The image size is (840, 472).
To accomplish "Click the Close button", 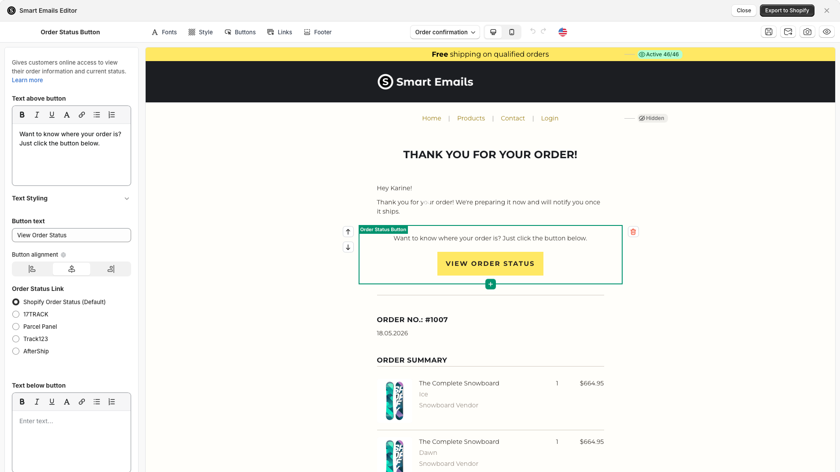I will point(744,11).
